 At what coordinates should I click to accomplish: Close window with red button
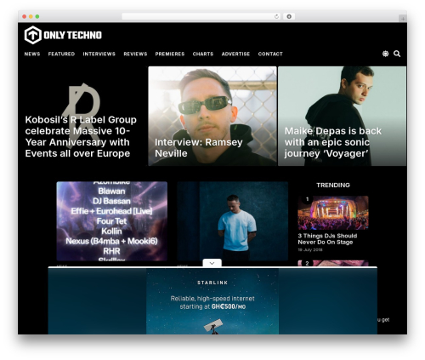(25, 17)
